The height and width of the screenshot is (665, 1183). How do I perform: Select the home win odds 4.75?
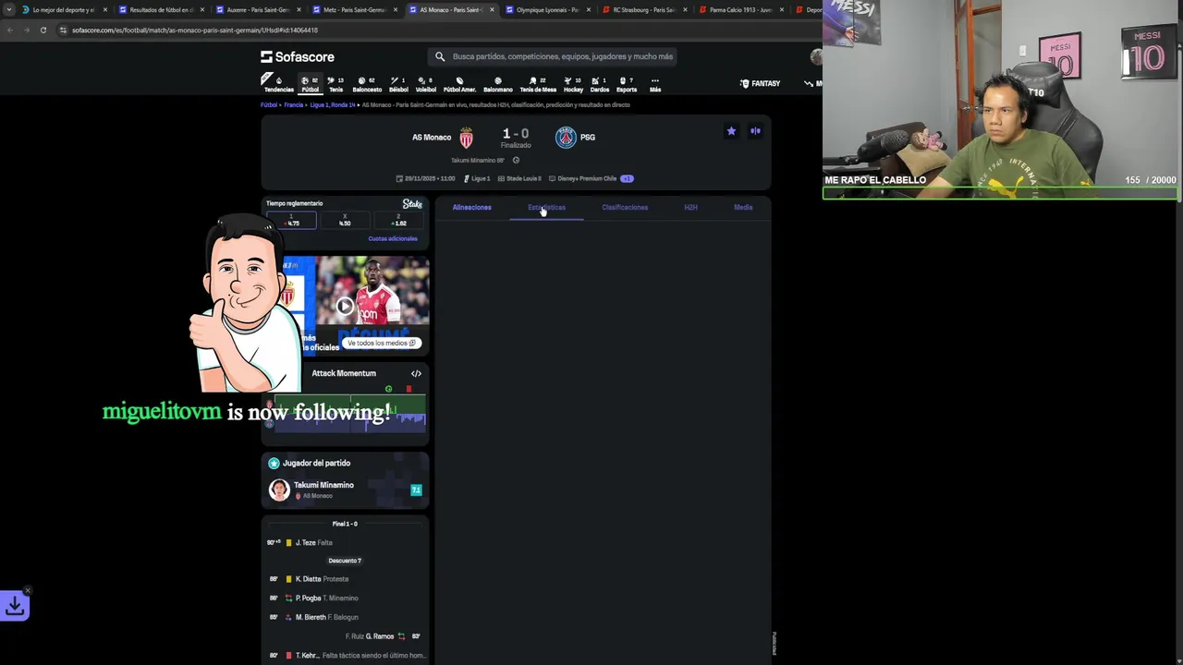click(x=291, y=220)
